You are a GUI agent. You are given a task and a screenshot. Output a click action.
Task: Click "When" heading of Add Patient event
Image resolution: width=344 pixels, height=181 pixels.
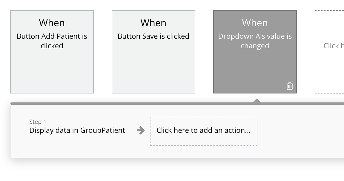[52, 23]
